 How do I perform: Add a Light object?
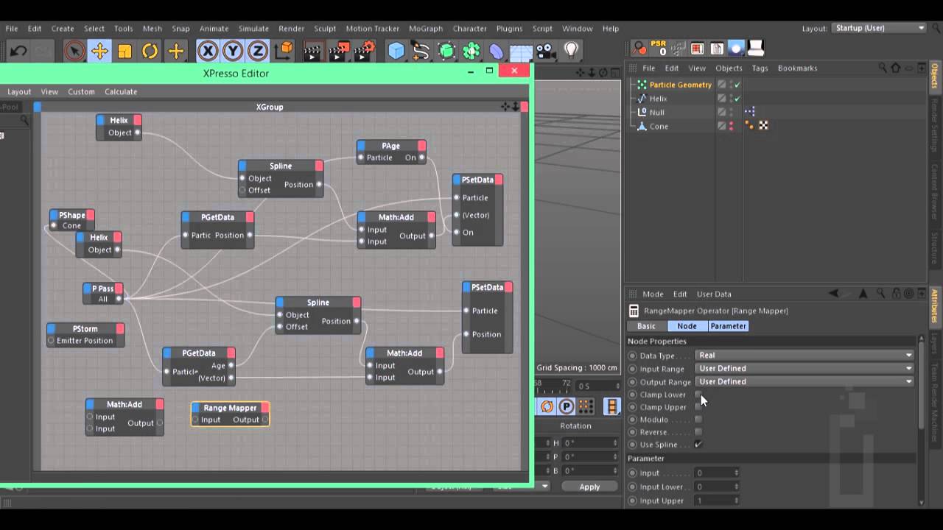click(x=571, y=51)
